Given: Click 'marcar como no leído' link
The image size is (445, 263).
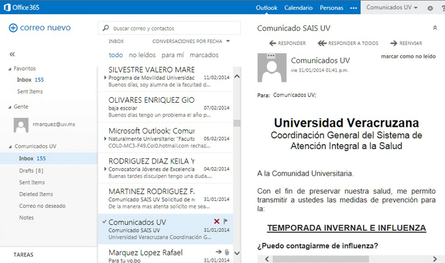Looking at the screenshot, I should [x=407, y=57].
